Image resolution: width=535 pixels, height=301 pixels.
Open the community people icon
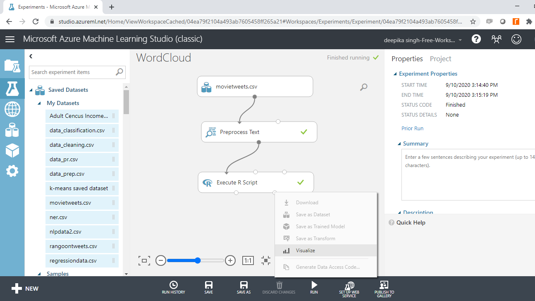tap(496, 39)
